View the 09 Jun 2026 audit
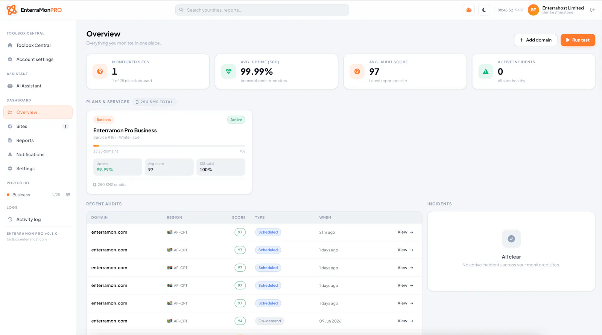Viewport: 602px width, 335px height. 405,321
